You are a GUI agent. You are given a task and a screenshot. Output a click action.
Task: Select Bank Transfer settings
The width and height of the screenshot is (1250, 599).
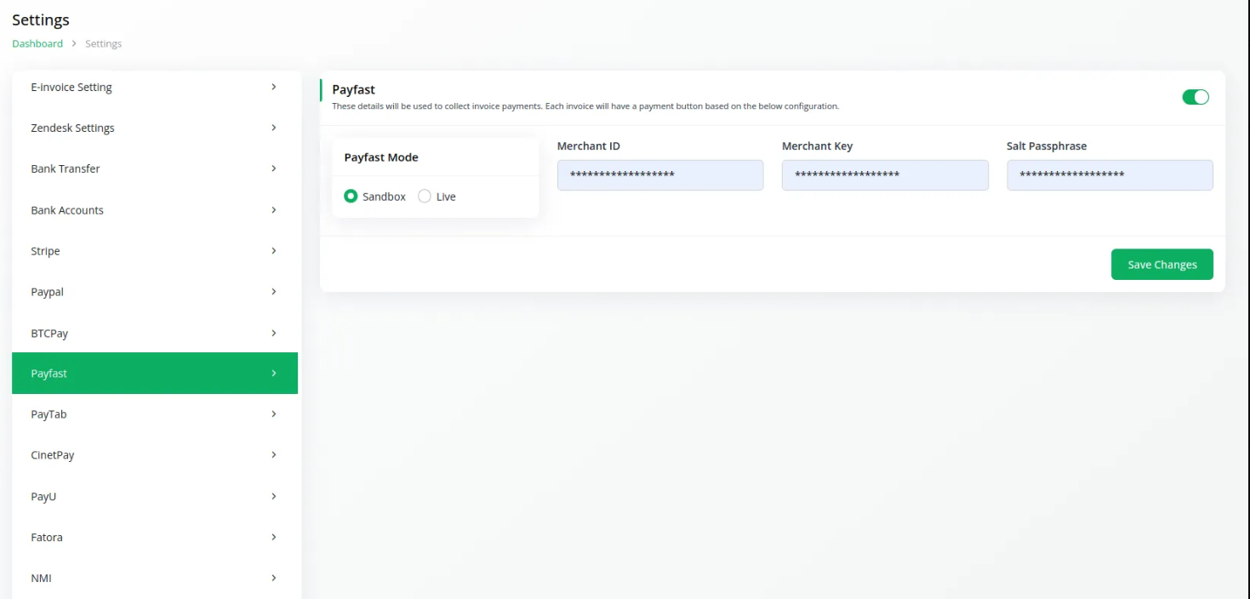(155, 168)
